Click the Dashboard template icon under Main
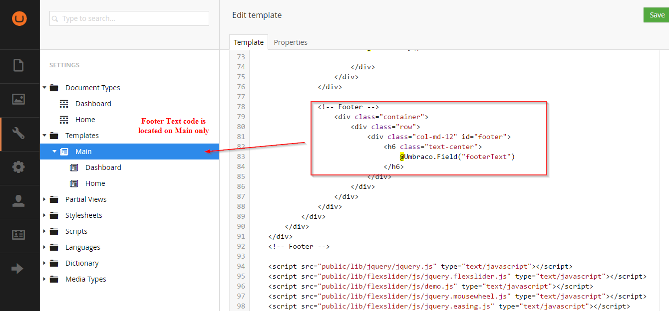This screenshot has height=311, width=669. [x=74, y=167]
